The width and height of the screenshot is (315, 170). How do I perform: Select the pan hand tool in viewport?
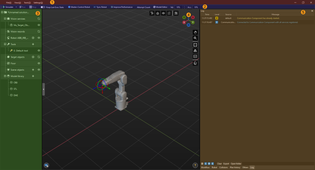(x=195, y=32)
